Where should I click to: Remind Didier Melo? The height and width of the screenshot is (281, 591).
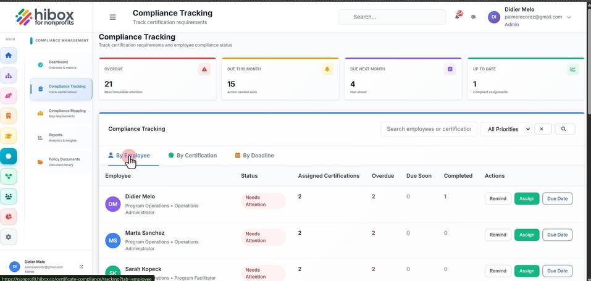tap(498, 198)
